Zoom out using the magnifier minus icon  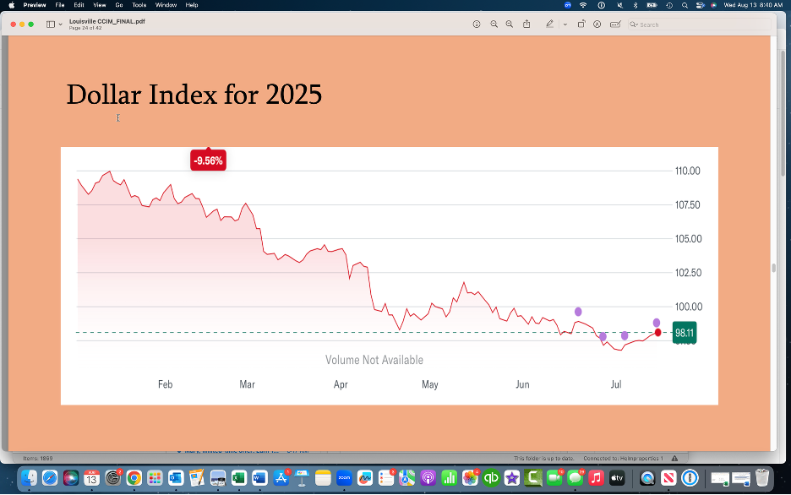tap(494, 24)
